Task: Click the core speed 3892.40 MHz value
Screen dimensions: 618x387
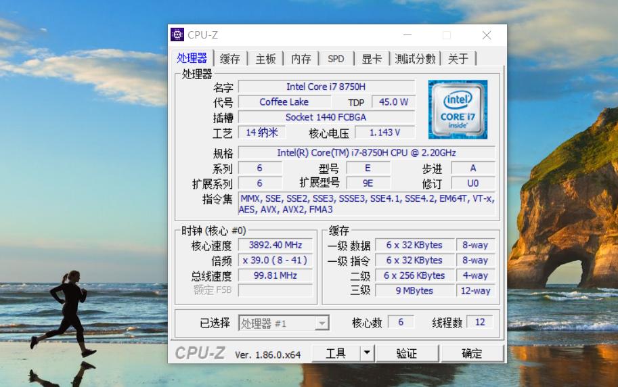Action: point(275,245)
